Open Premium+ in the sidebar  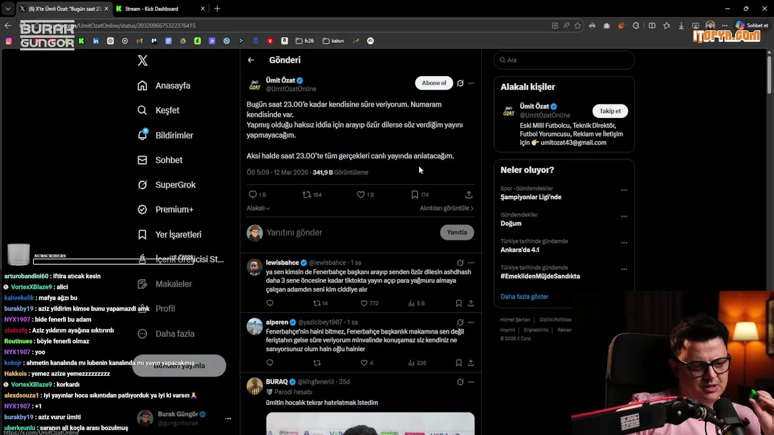(165, 210)
